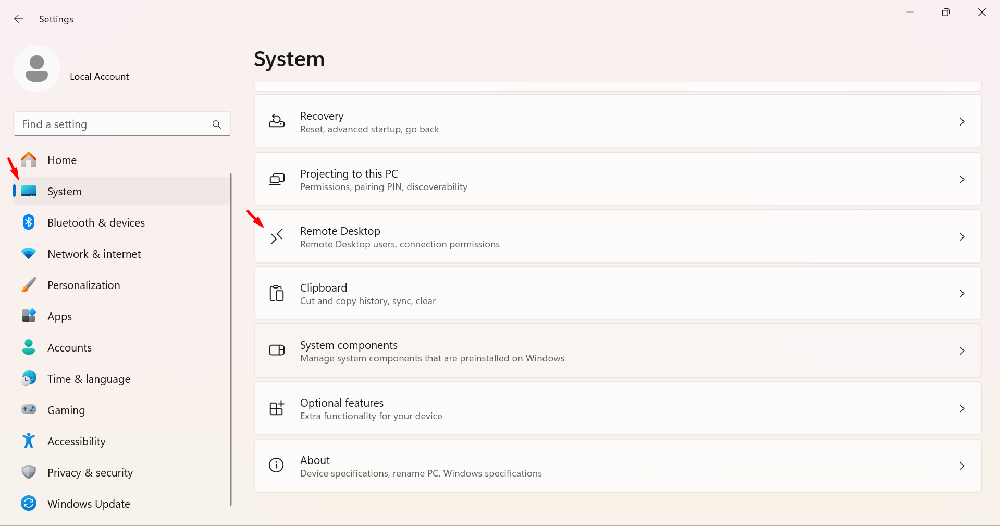
Task: Click the Remote Desktop icon
Action: 276,237
